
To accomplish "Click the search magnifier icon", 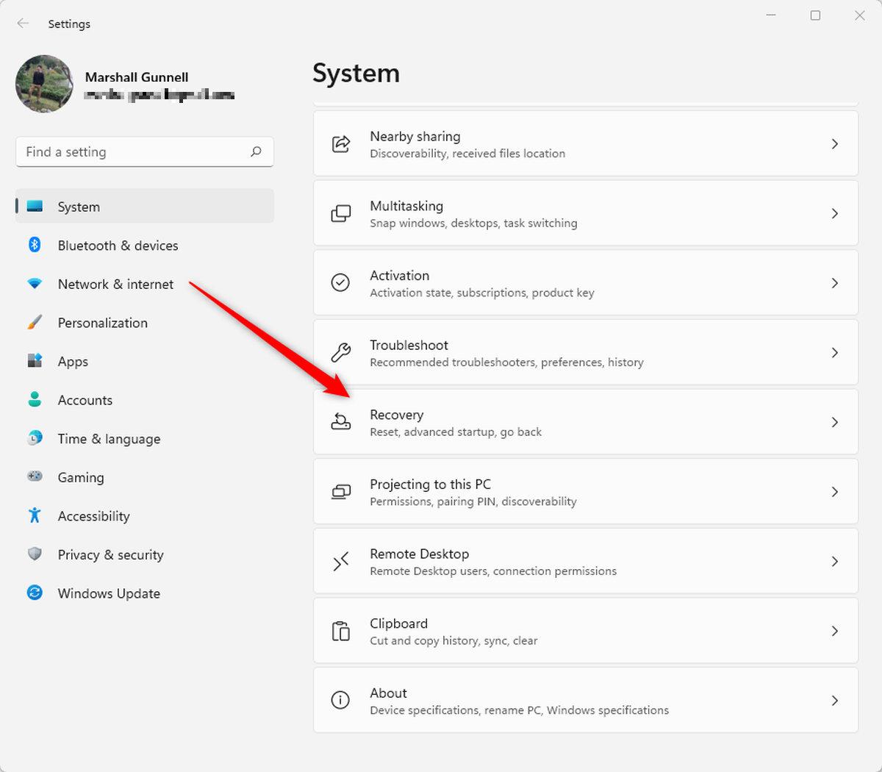I will 256,151.
